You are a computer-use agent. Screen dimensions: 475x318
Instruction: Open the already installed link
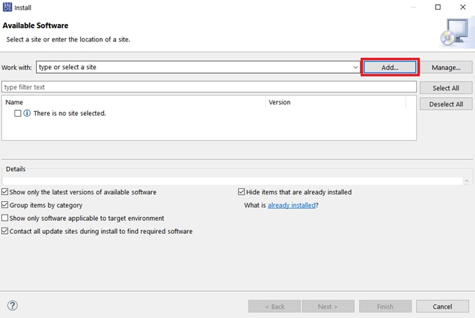tap(291, 206)
